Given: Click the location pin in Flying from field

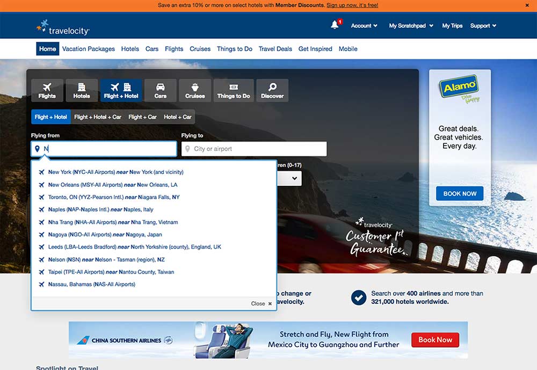Looking at the screenshot, I should click(x=38, y=149).
